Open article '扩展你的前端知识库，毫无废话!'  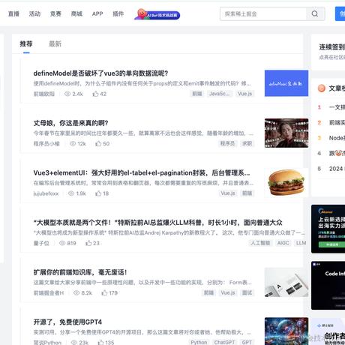click(80, 272)
